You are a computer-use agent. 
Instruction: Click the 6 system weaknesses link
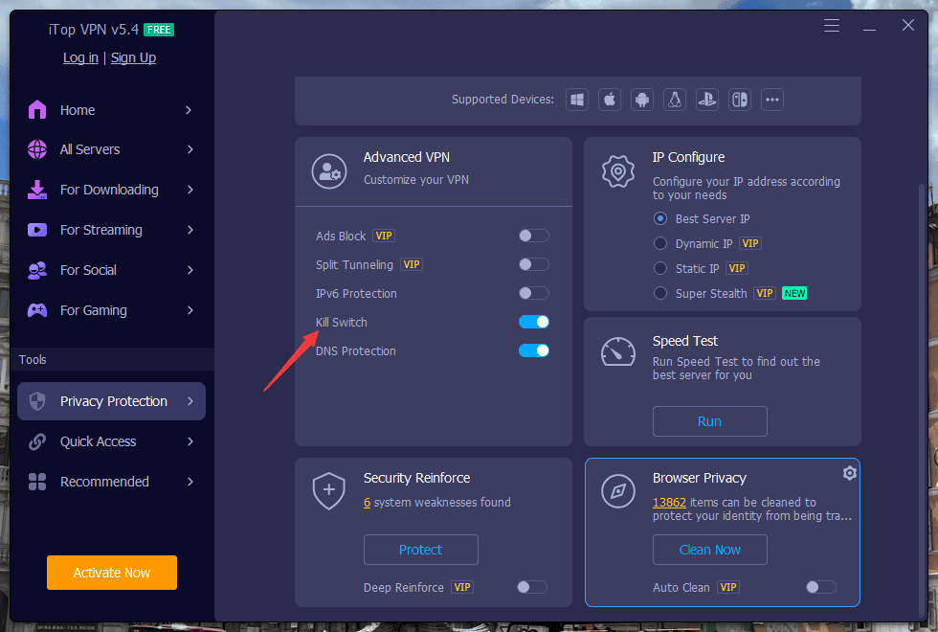click(x=367, y=503)
